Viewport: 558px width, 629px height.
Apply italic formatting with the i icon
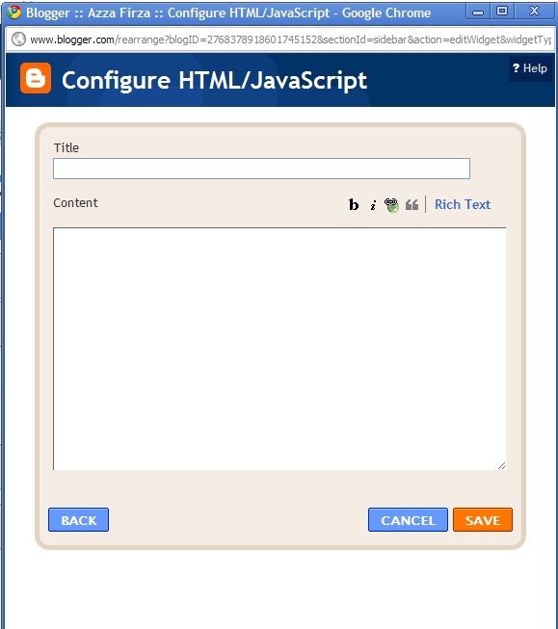[373, 205]
